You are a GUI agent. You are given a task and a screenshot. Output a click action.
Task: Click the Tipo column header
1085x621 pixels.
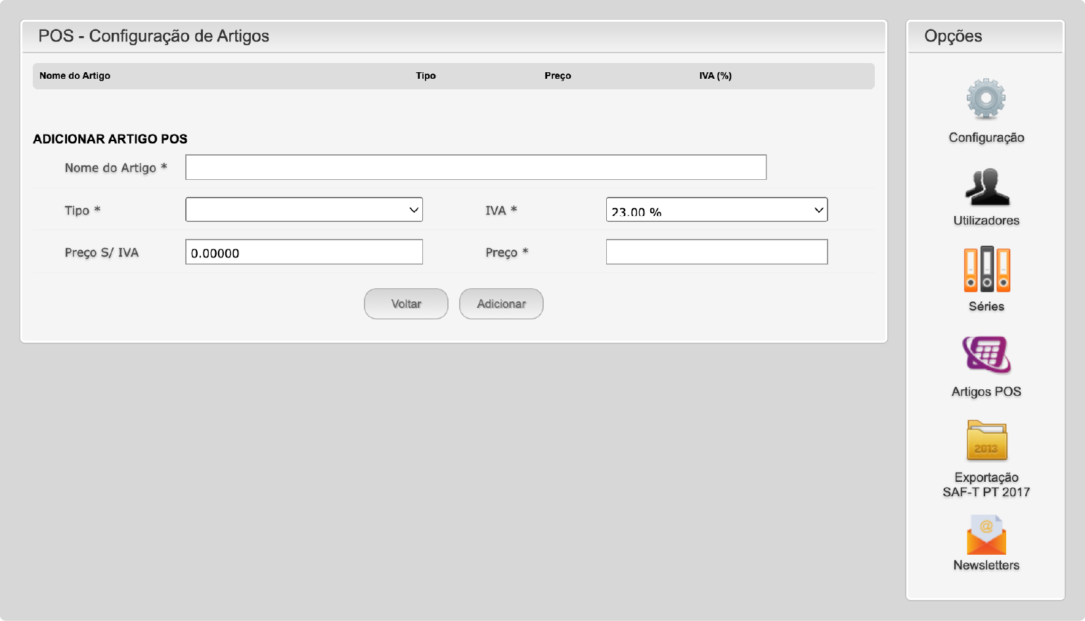click(x=426, y=76)
